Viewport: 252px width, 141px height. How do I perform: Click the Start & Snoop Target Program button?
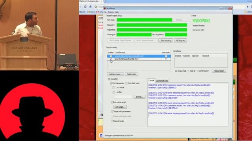pos(120,40)
